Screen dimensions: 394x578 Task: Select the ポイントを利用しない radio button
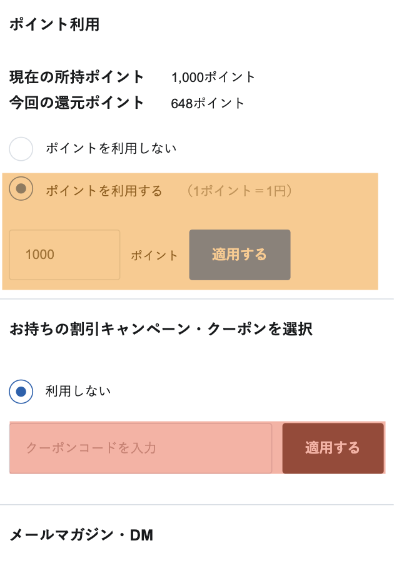21,149
